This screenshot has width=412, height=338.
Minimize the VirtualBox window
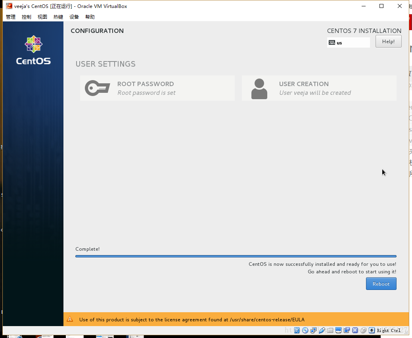tap(364, 6)
